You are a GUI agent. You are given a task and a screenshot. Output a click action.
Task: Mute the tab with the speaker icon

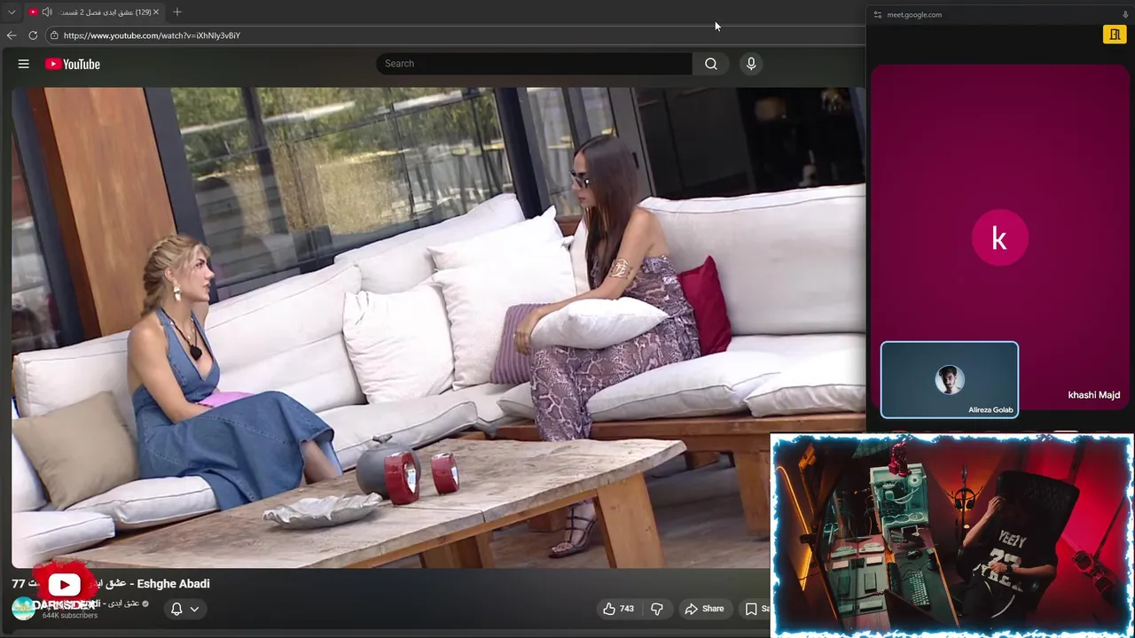47,12
